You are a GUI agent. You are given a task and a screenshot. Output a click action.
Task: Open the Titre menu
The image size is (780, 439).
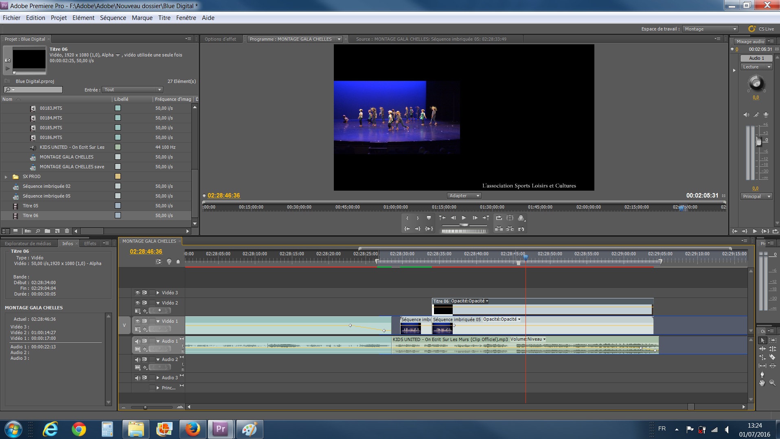pyautogui.click(x=164, y=18)
